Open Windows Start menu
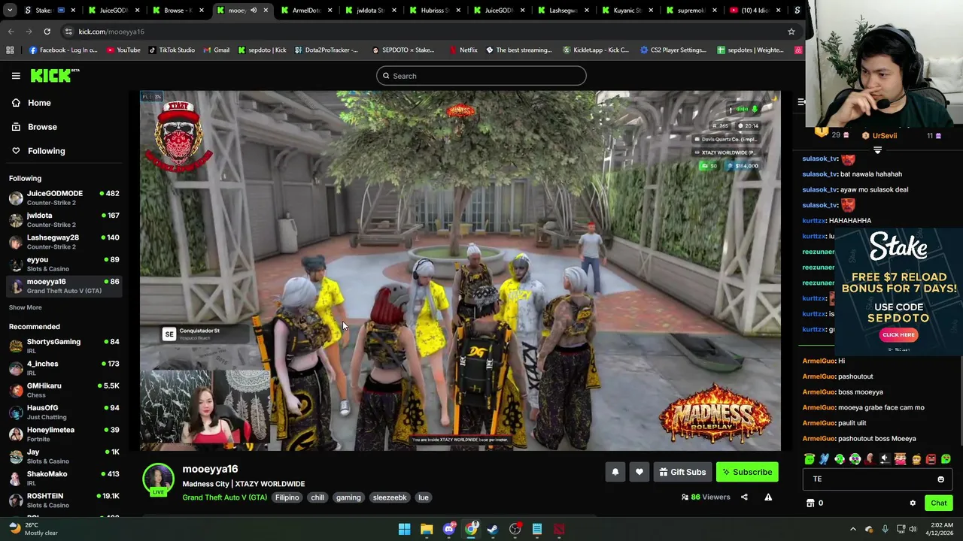Viewport: 963px width, 541px height. [x=404, y=529]
